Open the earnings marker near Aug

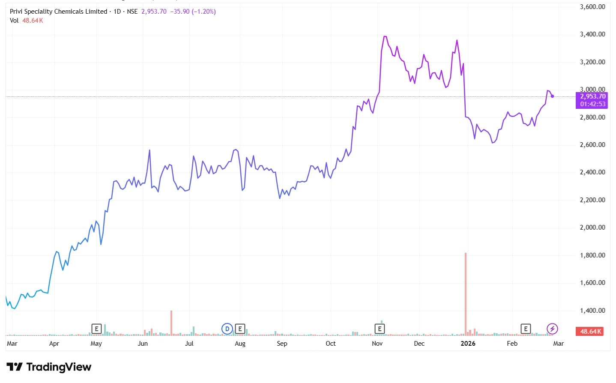click(240, 329)
